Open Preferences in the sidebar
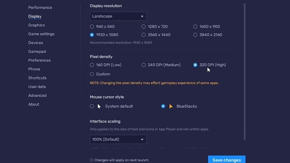This screenshot has width=290, height=163. (x=39, y=60)
